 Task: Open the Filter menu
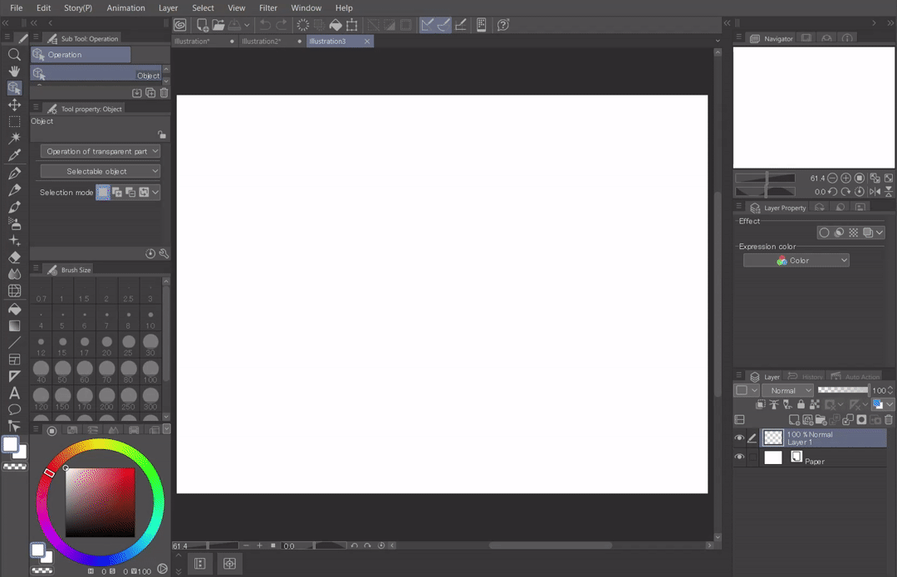(x=267, y=7)
